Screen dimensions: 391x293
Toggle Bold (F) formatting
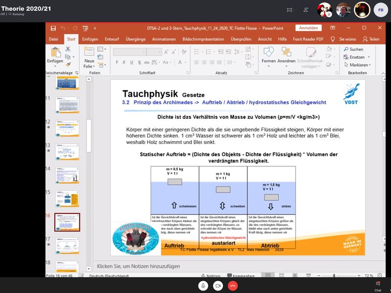click(x=117, y=63)
